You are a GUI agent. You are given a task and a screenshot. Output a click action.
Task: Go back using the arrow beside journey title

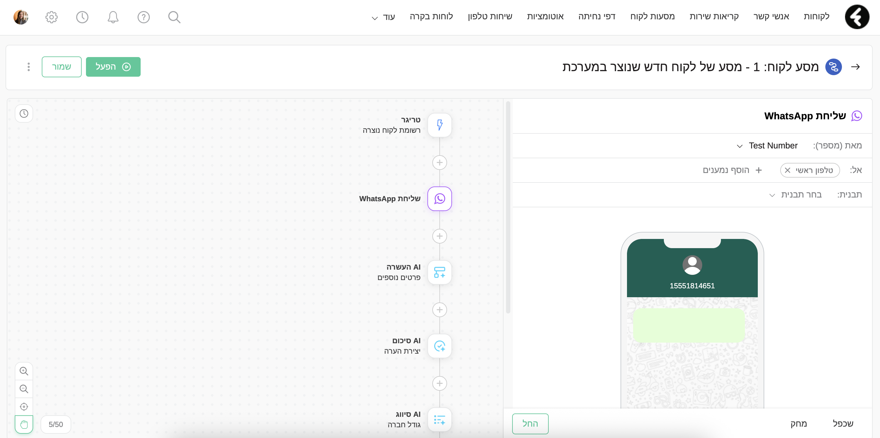pos(855,67)
